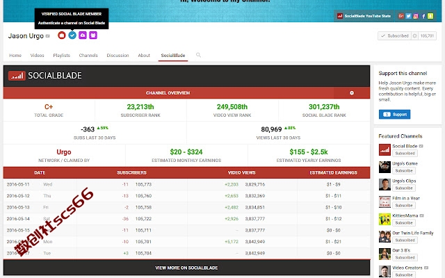The width and height of the screenshot is (445, 278).
Task: Click the $1 - $21 earnings cell
Action: tap(334, 242)
